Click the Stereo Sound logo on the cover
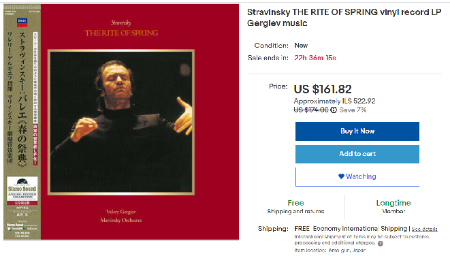450x256 pixels. [22, 189]
